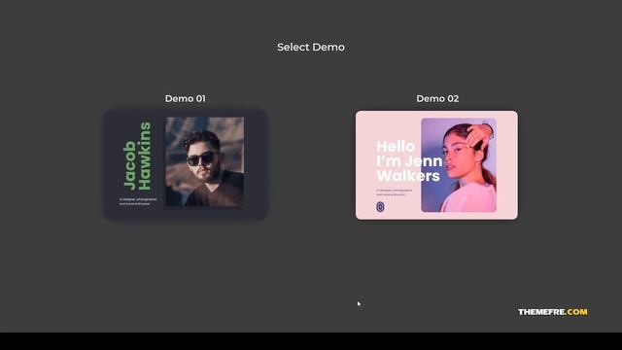This screenshot has width=622, height=350.
Task: Open the Demo 01 Jacob Hawkins thumbnail
Action: pos(185,164)
